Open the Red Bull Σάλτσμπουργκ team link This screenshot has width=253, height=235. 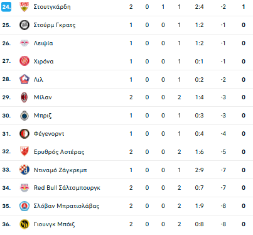(x=67, y=188)
